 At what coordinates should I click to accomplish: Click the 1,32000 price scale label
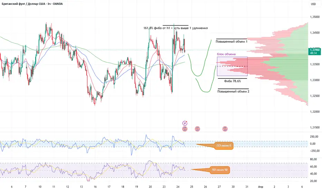pyautogui.click(x=315, y=112)
